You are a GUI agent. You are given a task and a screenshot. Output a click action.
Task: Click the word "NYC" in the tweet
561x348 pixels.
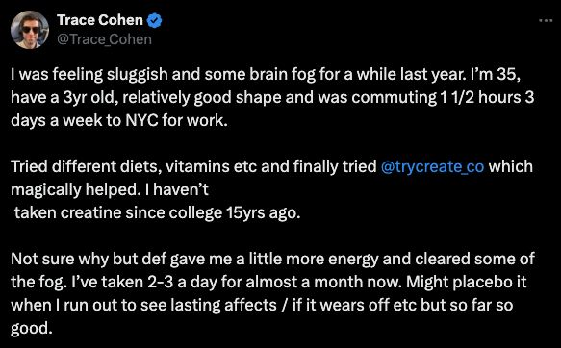tap(141, 121)
